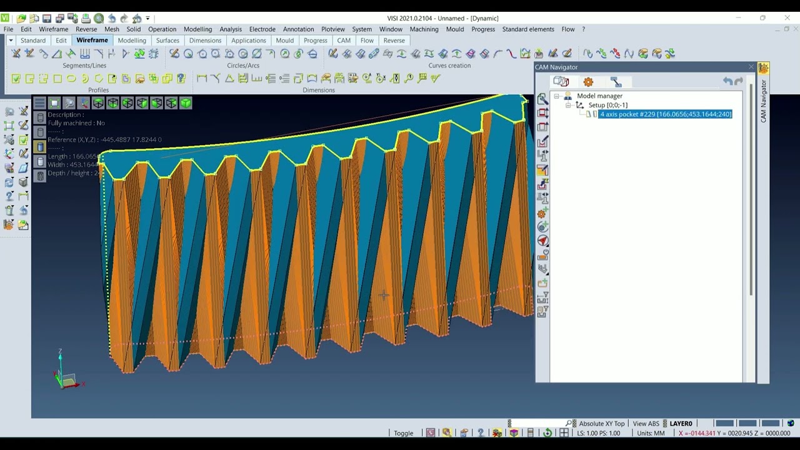Click the CAM Navigator redo arrow
Screen dimensions: 800x450
point(739,81)
